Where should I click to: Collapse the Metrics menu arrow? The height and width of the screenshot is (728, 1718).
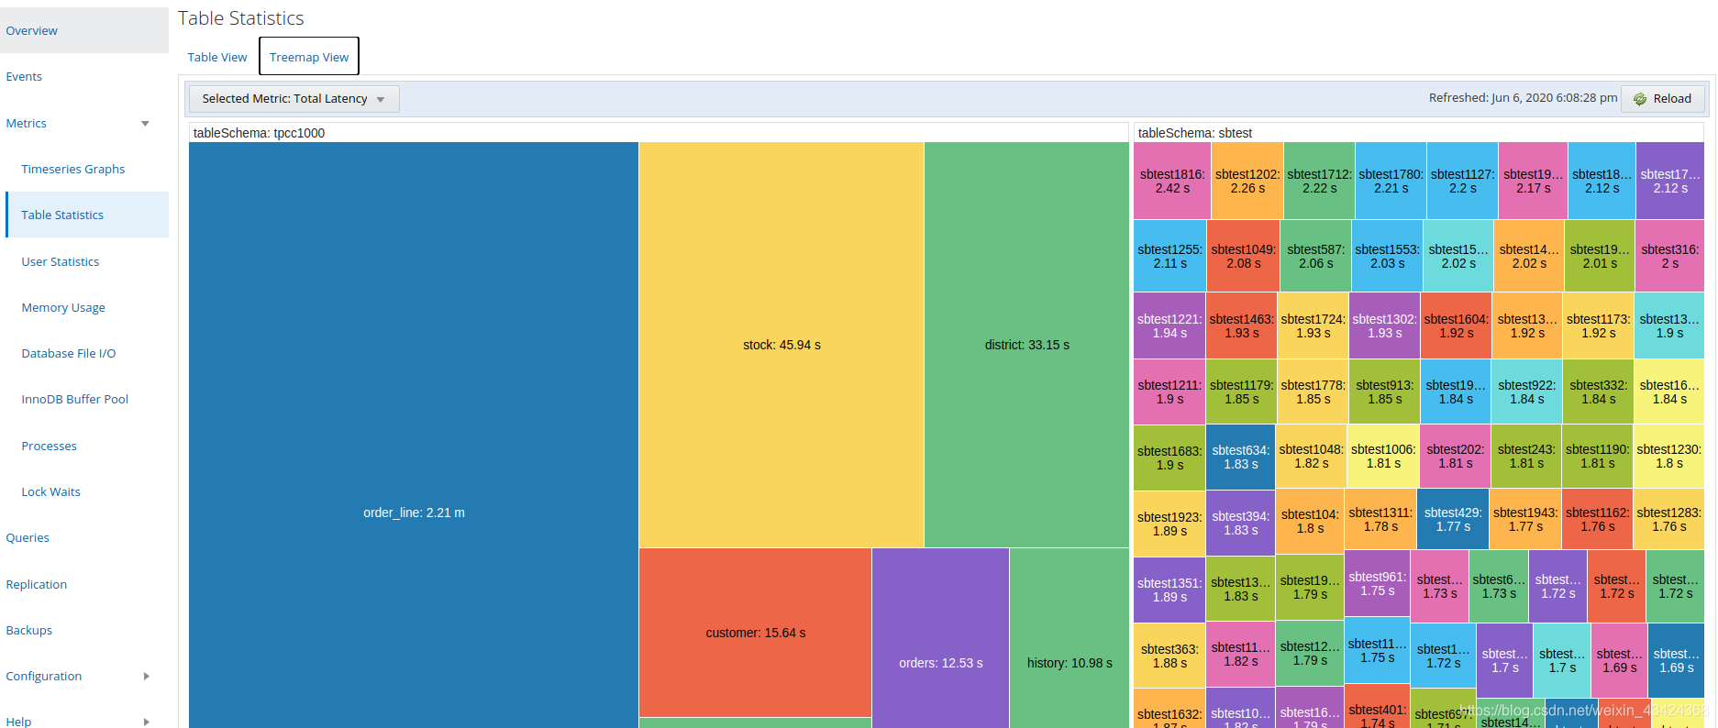point(145,124)
